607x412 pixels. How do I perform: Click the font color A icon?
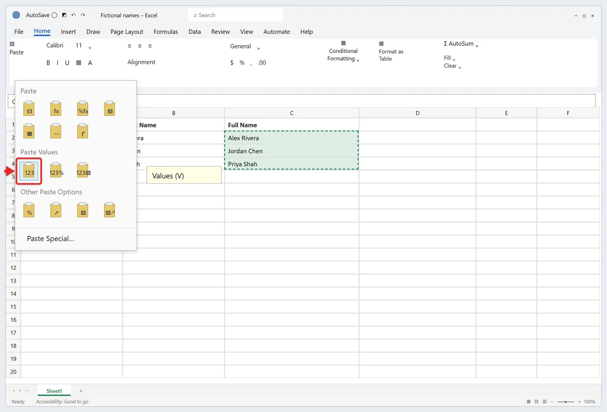90,63
